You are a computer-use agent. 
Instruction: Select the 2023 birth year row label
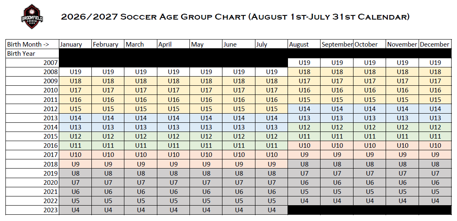pos(32,210)
